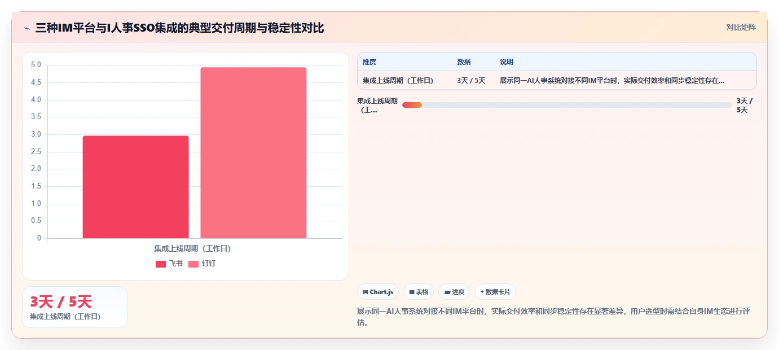Click the 对比矩阵 label
The height and width of the screenshot is (350, 779).
[x=741, y=27]
